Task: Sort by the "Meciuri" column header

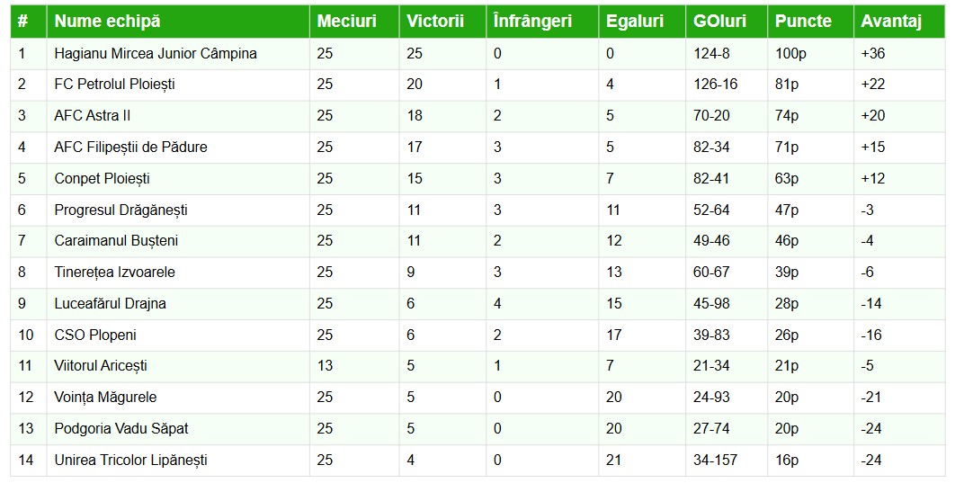Action: (346, 21)
